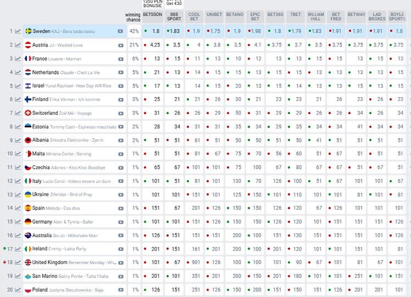This screenshot has width=411, height=297.
Task: Select the BET FRED column header
Action: pos(336,16)
